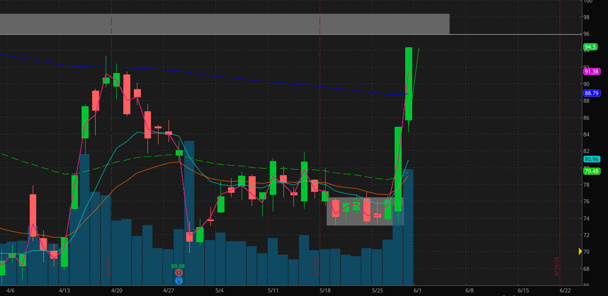The width and height of the screenshot is (608, 296).
Task: Click the 98 price axis label
Action: [586, 17]
